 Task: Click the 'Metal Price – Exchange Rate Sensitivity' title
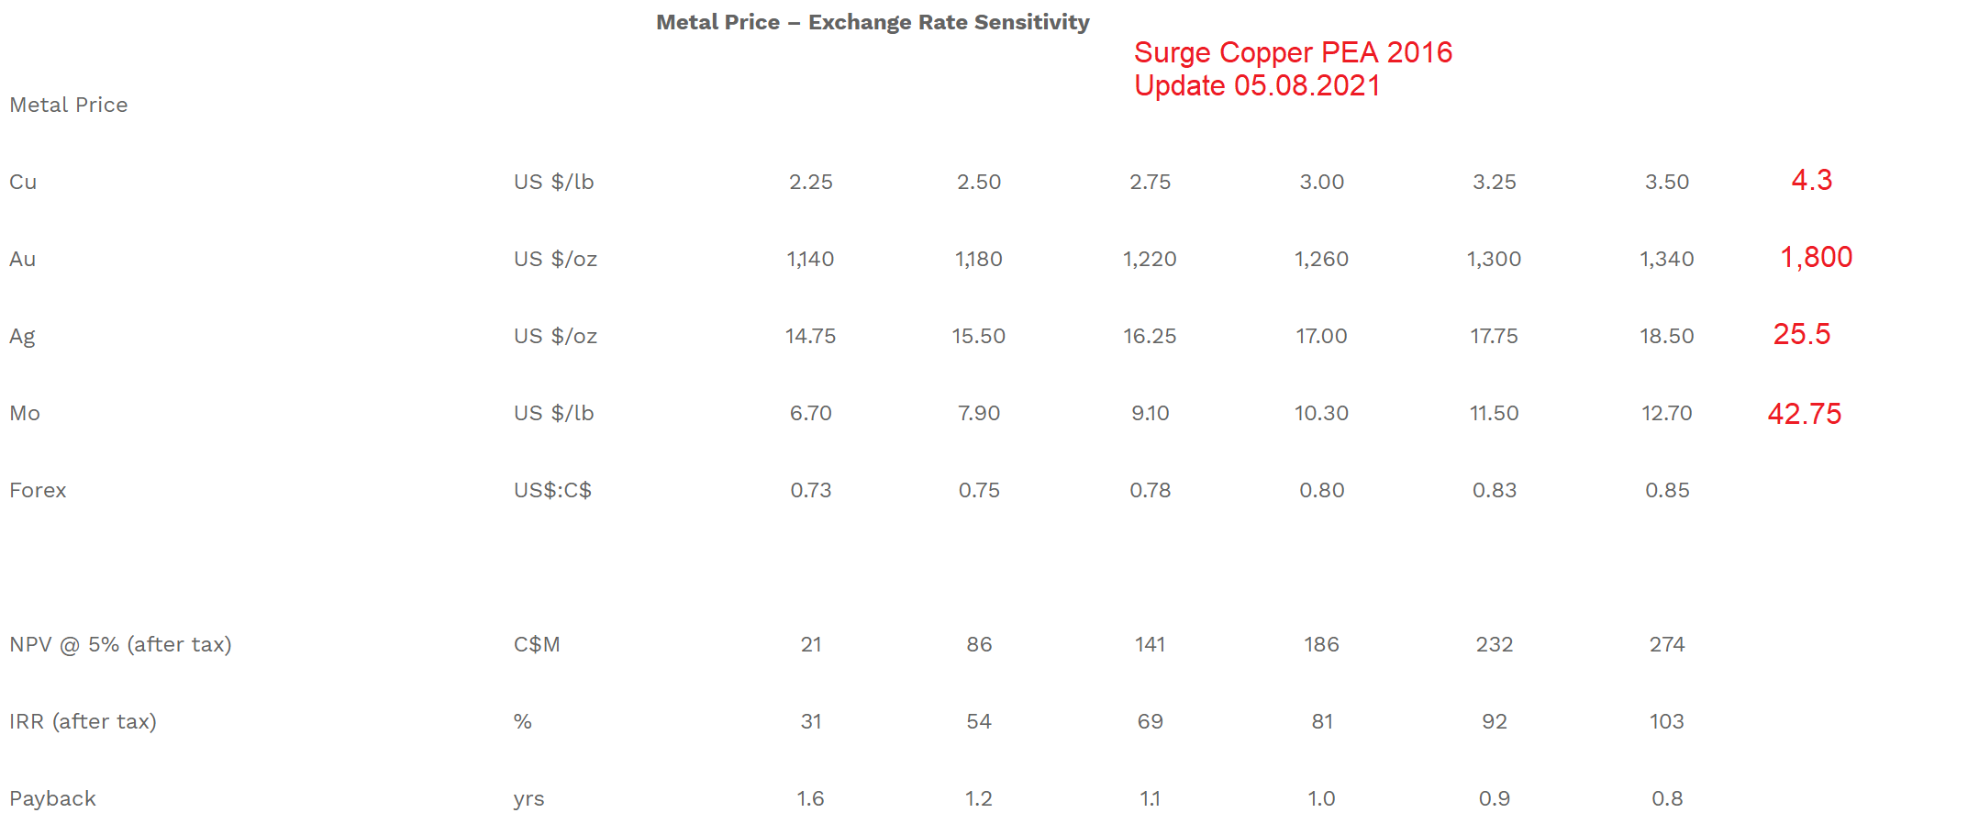pos(873,22)
